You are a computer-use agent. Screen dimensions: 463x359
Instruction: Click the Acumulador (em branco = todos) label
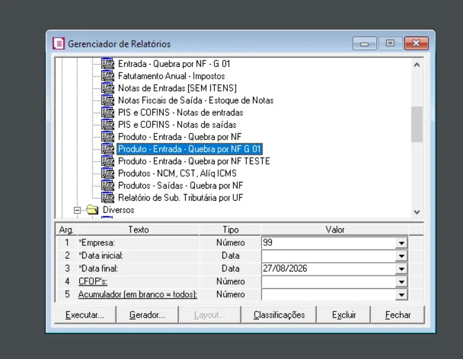pyautogui.click(x=138, y=295)
